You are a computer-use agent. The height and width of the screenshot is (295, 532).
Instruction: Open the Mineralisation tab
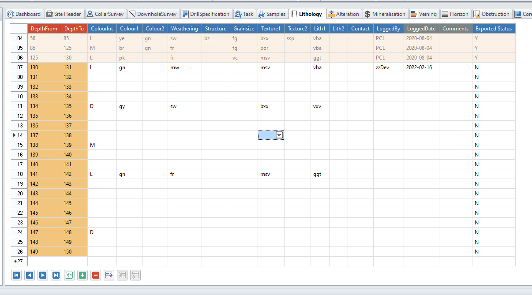(x=385, y=14)
